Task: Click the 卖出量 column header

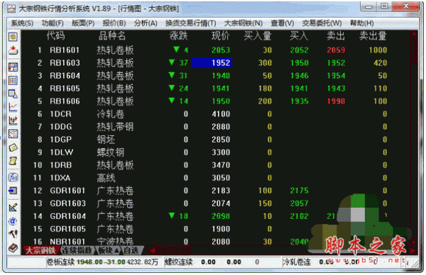Action: tap(373, 36)
